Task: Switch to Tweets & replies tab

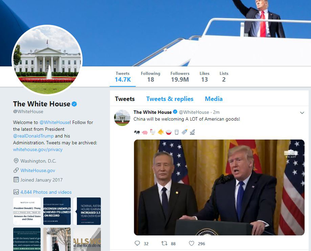Action: click(x=170, y=99)
